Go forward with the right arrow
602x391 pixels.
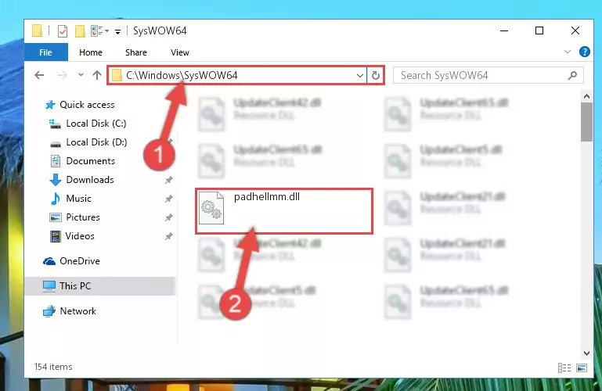click(62, 75)
